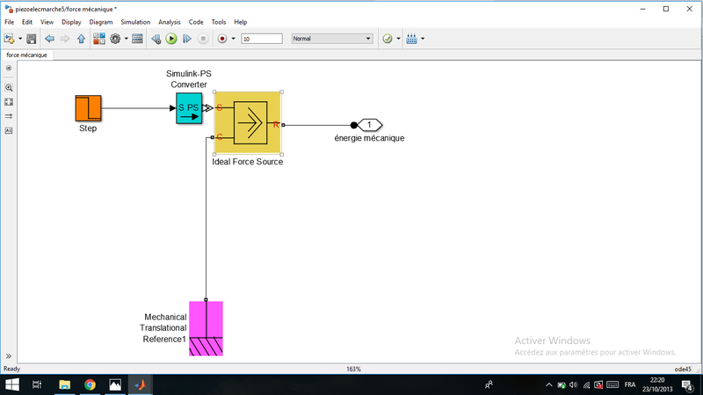
Task: Open the Simulation menu
Action: tap(135, 22)
